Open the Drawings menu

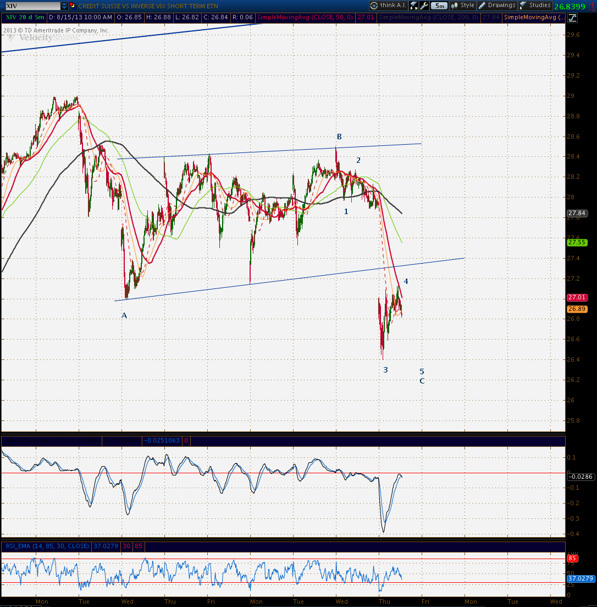coord(497,6)
